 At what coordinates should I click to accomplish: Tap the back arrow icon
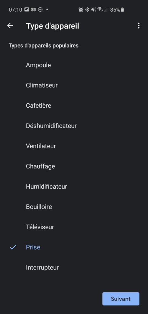click(x=10, y=26)
